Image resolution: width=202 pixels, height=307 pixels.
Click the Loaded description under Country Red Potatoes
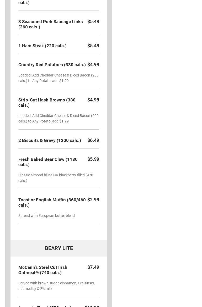[x=58, y=78]
